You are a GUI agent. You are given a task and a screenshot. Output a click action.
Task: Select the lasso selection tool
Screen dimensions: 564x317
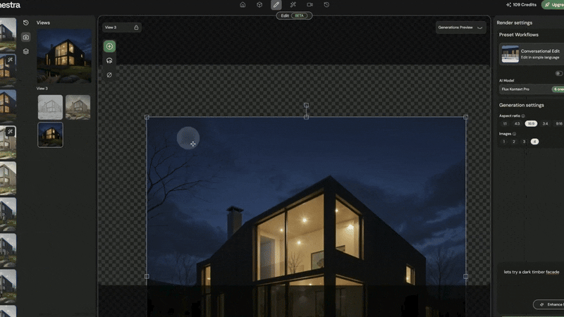[109, 61]
